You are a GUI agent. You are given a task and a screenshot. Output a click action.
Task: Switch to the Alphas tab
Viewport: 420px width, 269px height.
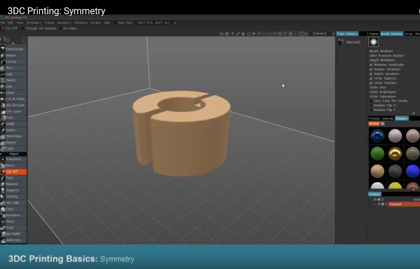pos(374,34)
